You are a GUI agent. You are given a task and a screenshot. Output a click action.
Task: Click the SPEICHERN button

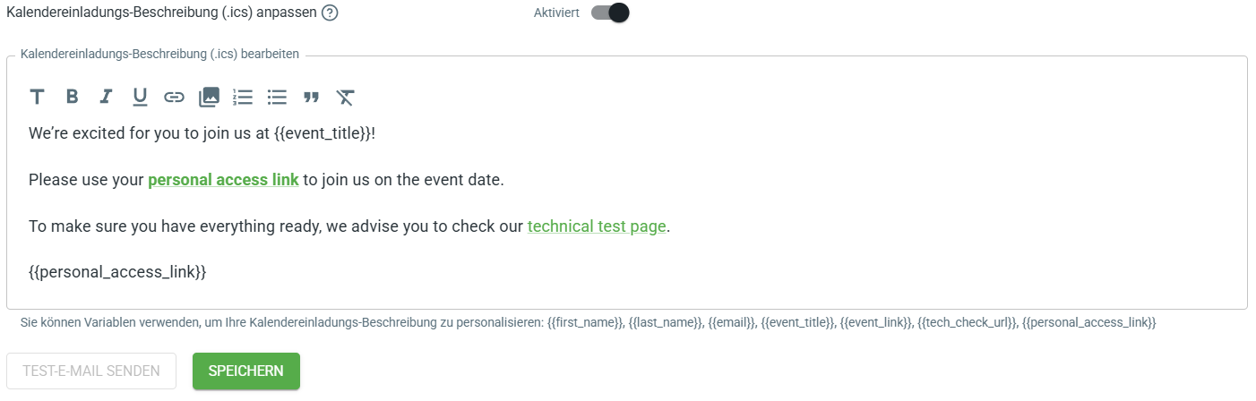point(246,371)
